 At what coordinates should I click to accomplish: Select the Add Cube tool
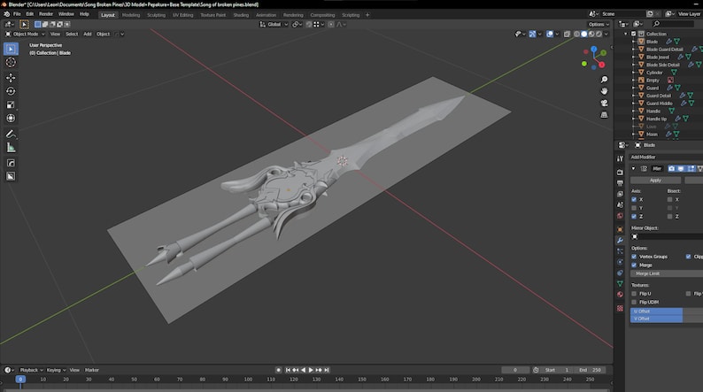tap(11, 163)
